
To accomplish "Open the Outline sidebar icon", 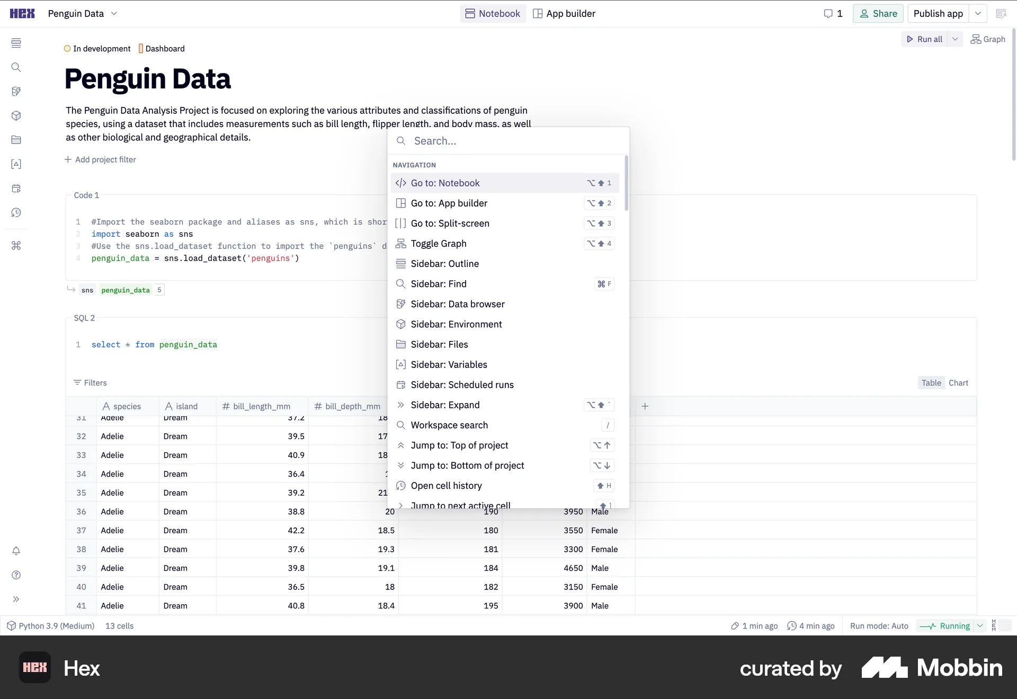I will coord(16,43).
